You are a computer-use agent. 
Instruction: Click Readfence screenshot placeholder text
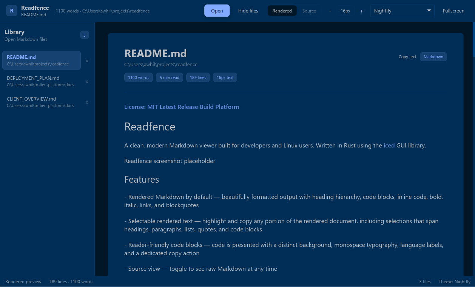(x=170, y=161)
